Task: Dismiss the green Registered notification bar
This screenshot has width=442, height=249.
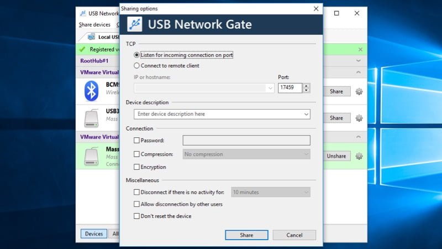Action: point(360,49)
